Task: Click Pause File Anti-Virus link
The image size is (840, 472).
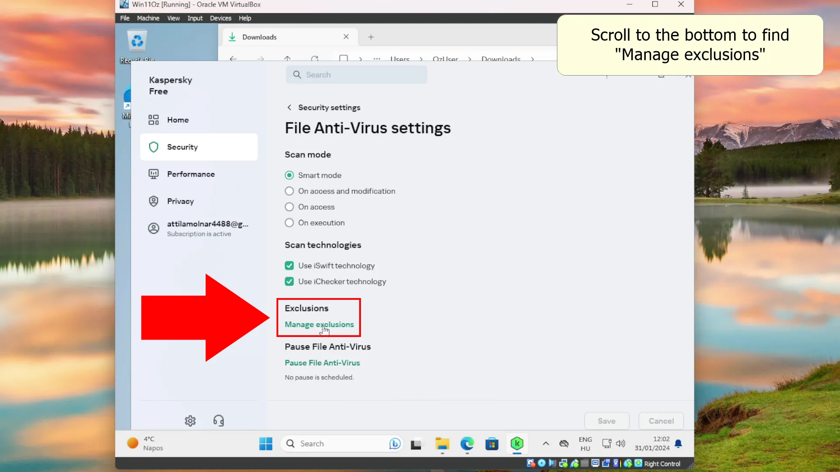Action: pos(323,362)
